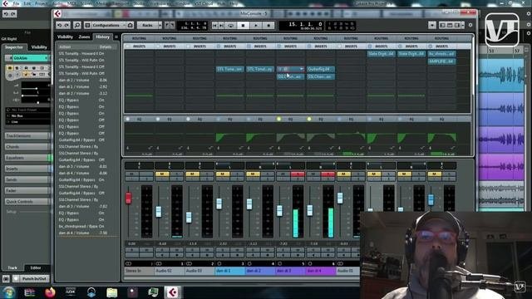Screen dimensions: 532x299
Task: Select the History tab
Action: (x=102, y=37)
